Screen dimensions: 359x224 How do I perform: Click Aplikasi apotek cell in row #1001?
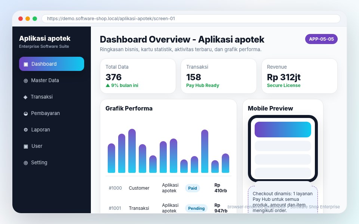pyautogui.click(x=170, y=208)
